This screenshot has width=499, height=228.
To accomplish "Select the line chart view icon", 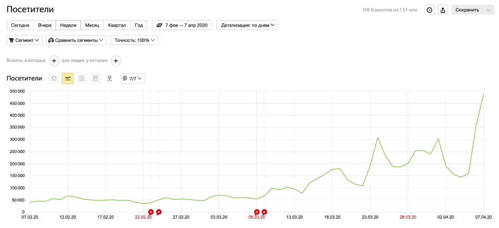I will tap(68, 79).
